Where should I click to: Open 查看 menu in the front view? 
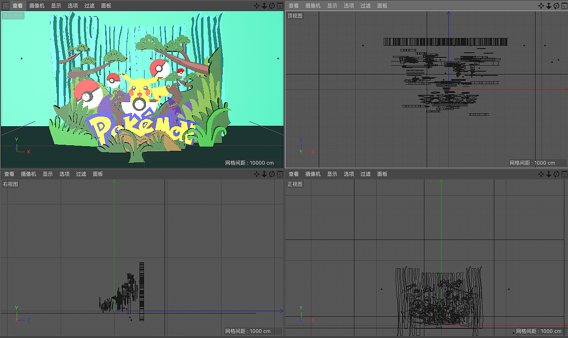pos(294,174)
